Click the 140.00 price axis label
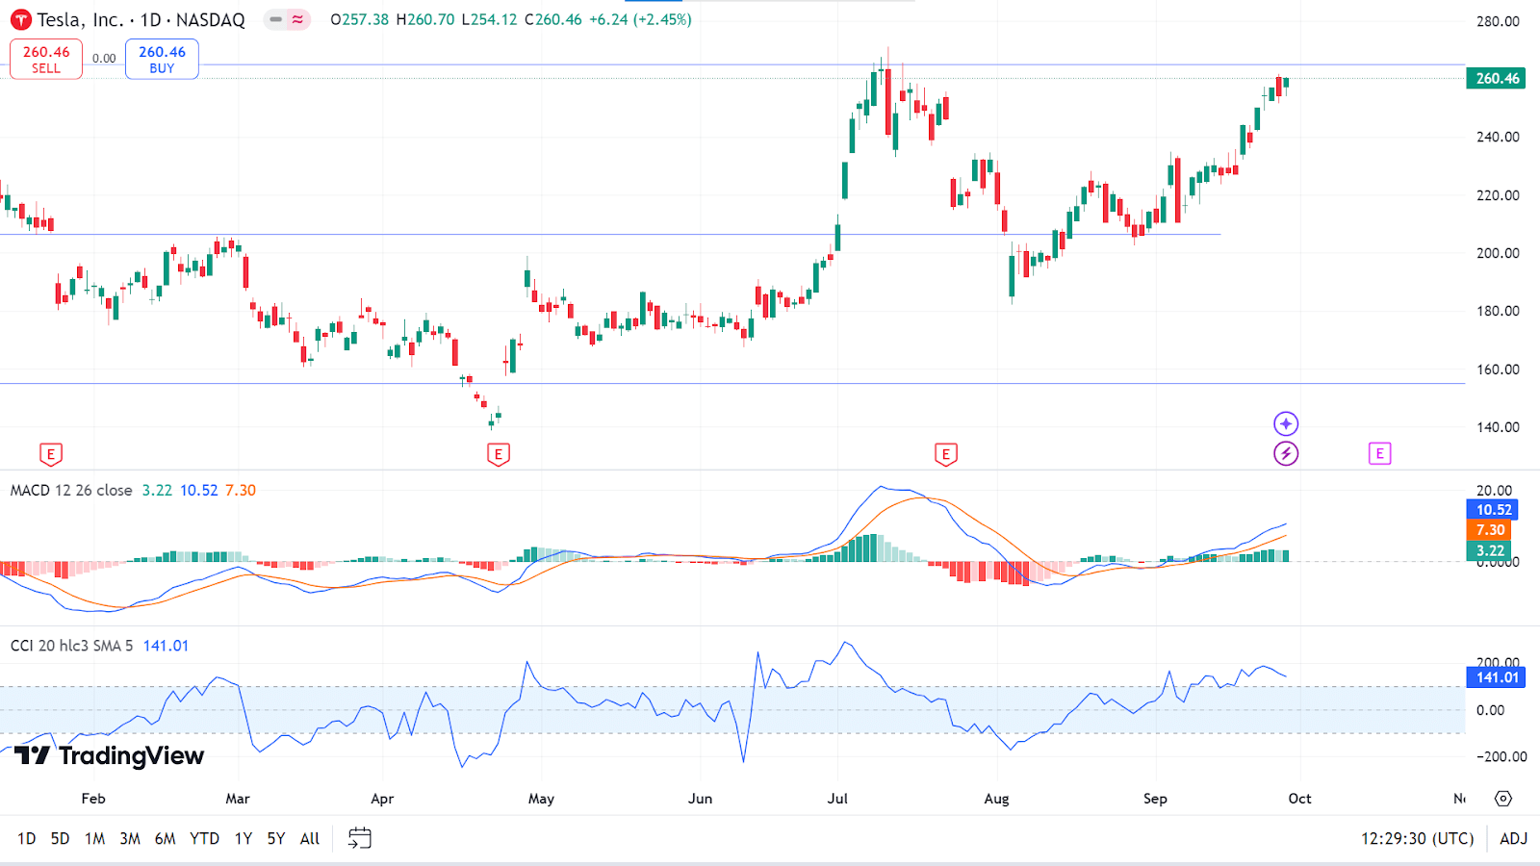Screen dimensions: 1540x866 coord(1498,427)
